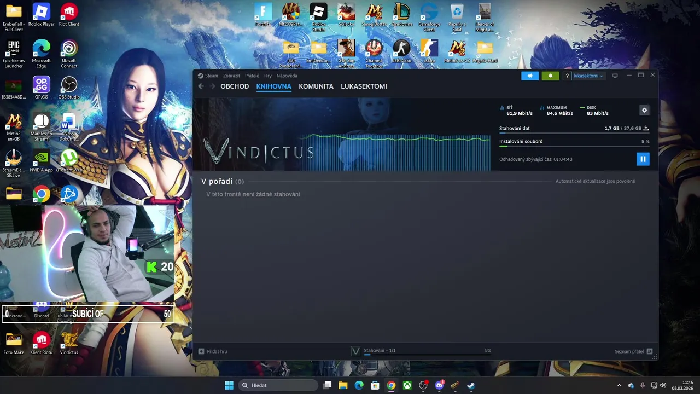Click Automatické aktualizace jsou povoleny text
Screen dimensions: 700x394
(595, 181)
